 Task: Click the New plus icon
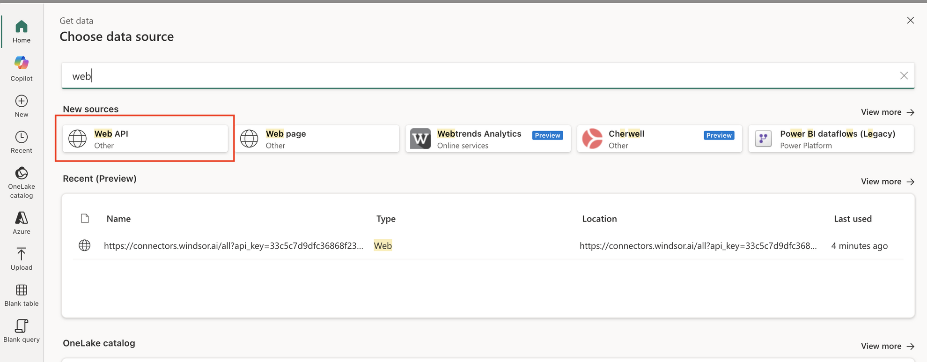click(22, 101)
